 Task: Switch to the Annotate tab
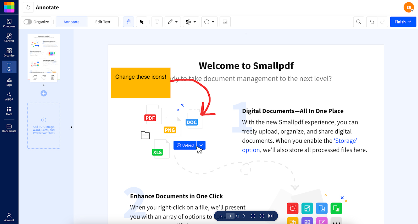[x=71, y=22]
